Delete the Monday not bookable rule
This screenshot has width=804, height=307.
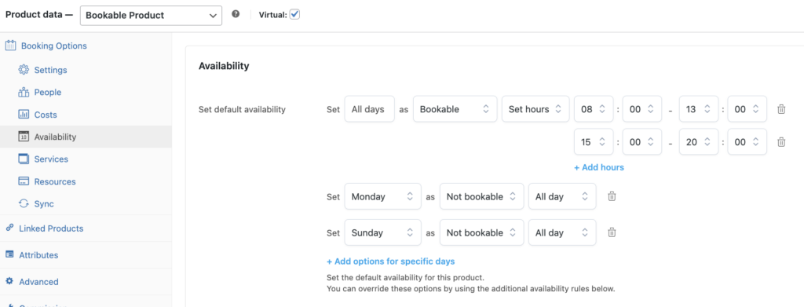[x=611, y=196]
